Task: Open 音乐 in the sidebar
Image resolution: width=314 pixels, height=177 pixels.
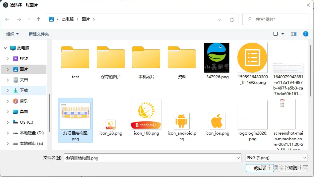Action: 24,101
